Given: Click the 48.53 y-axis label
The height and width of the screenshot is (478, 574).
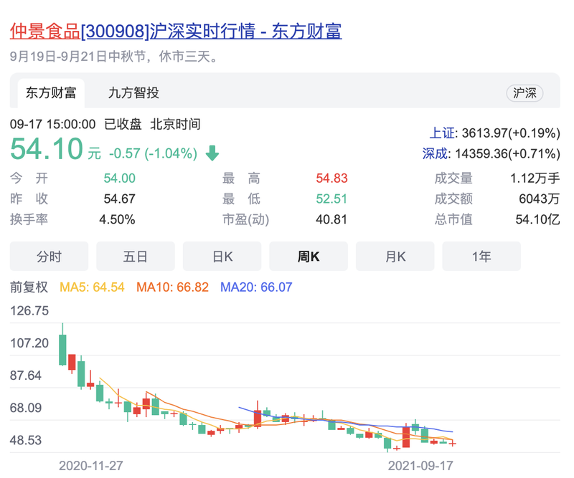Looking at the screenshot, I should click(26, 440).
